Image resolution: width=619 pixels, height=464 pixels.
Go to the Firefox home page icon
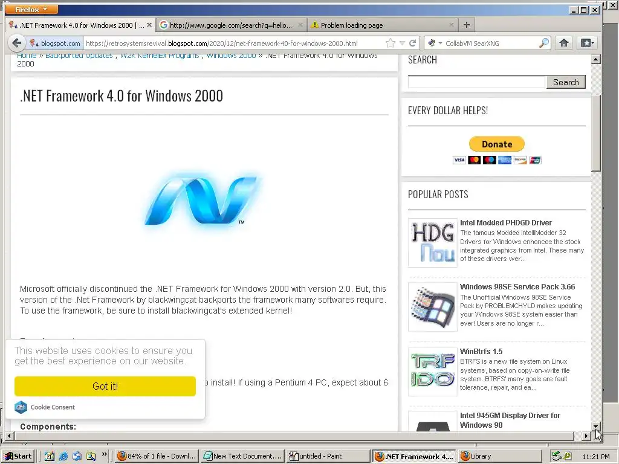click(564, 43)
